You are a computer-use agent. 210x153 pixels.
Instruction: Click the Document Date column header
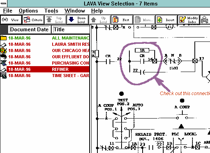tap(29, 29)
